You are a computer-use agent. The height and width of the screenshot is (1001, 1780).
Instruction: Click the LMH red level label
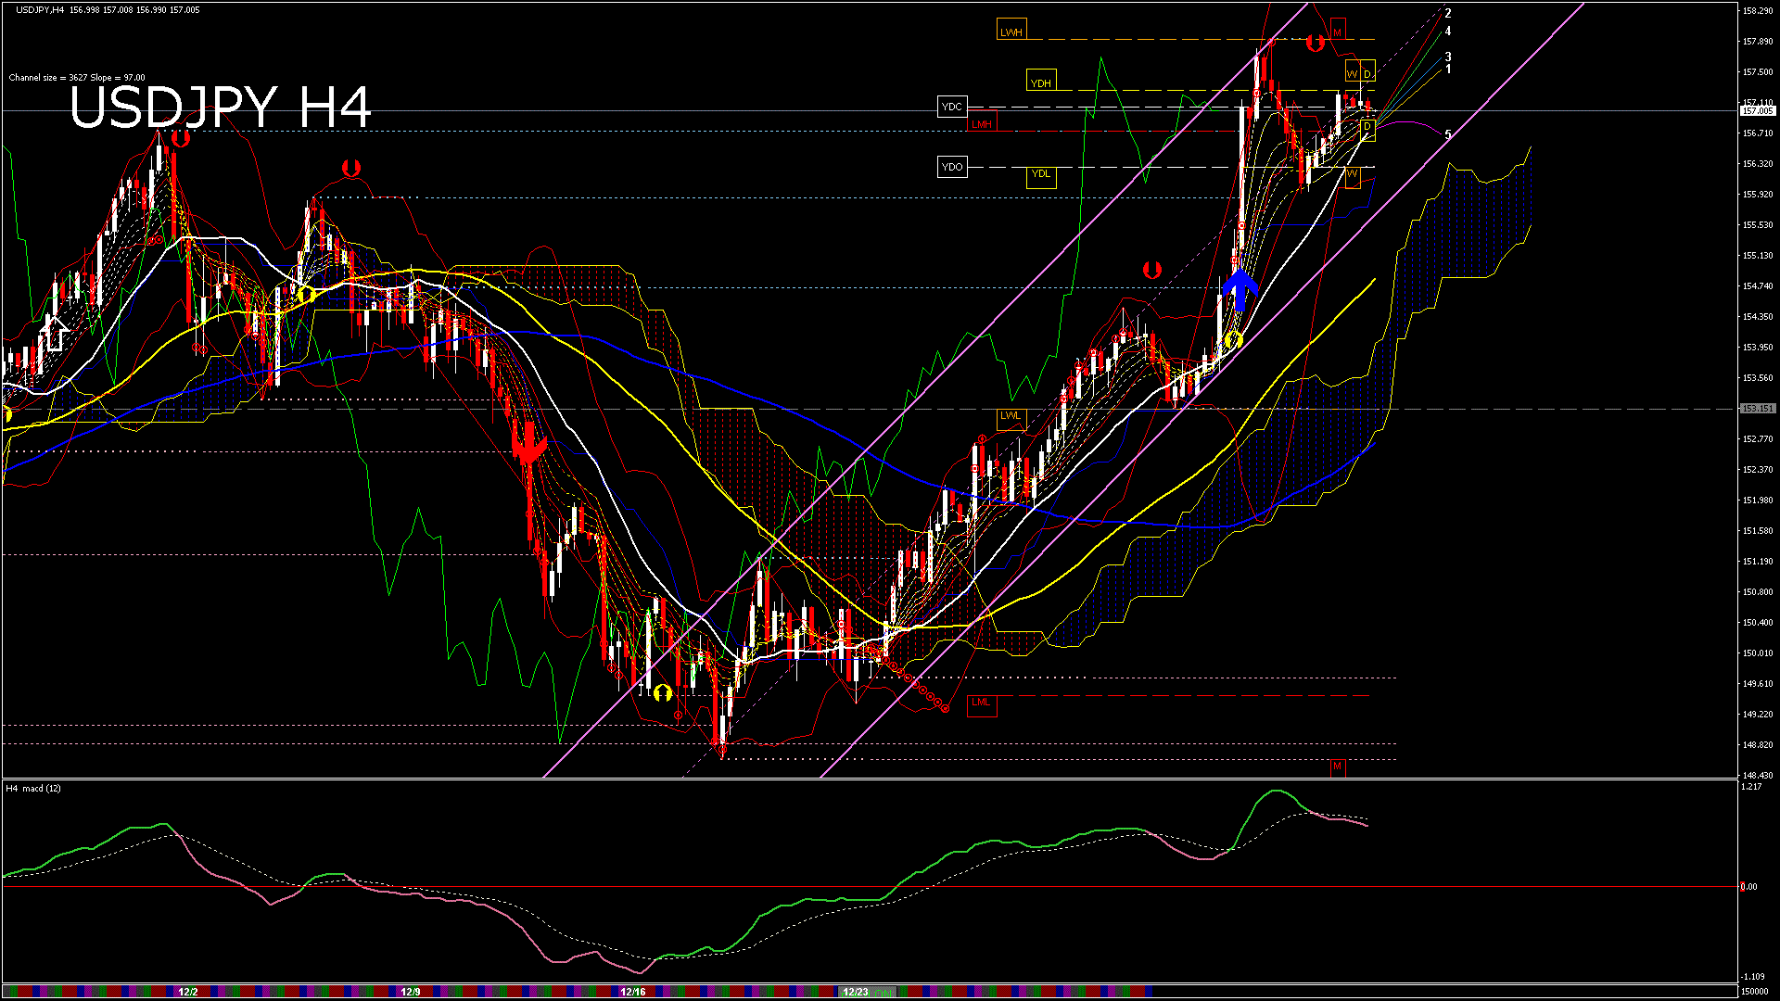click(982, 124)
